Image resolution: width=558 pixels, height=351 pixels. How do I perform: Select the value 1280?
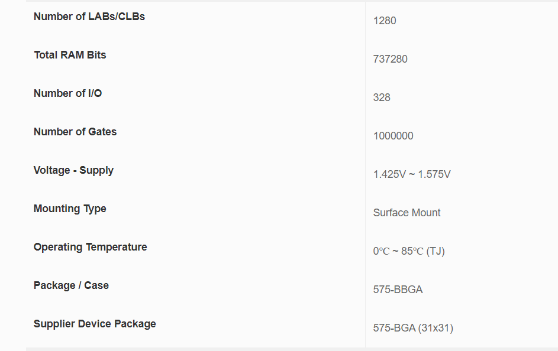385,21
